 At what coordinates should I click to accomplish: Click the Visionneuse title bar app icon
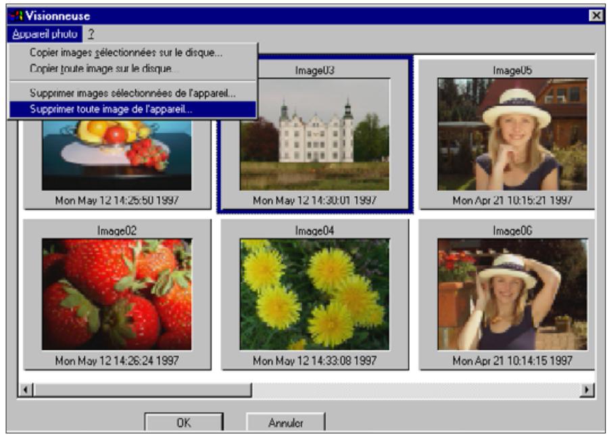pos(16,16)
